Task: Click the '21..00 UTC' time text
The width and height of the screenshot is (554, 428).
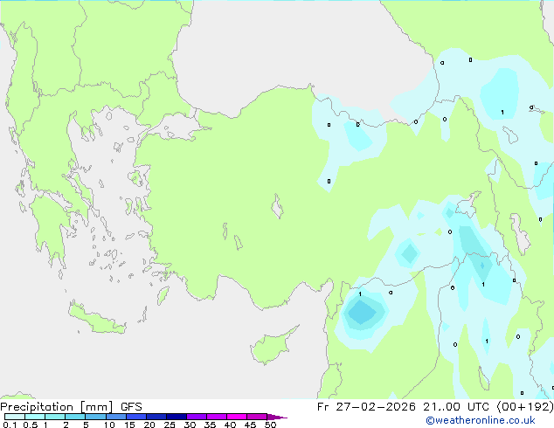Action: 456,407
